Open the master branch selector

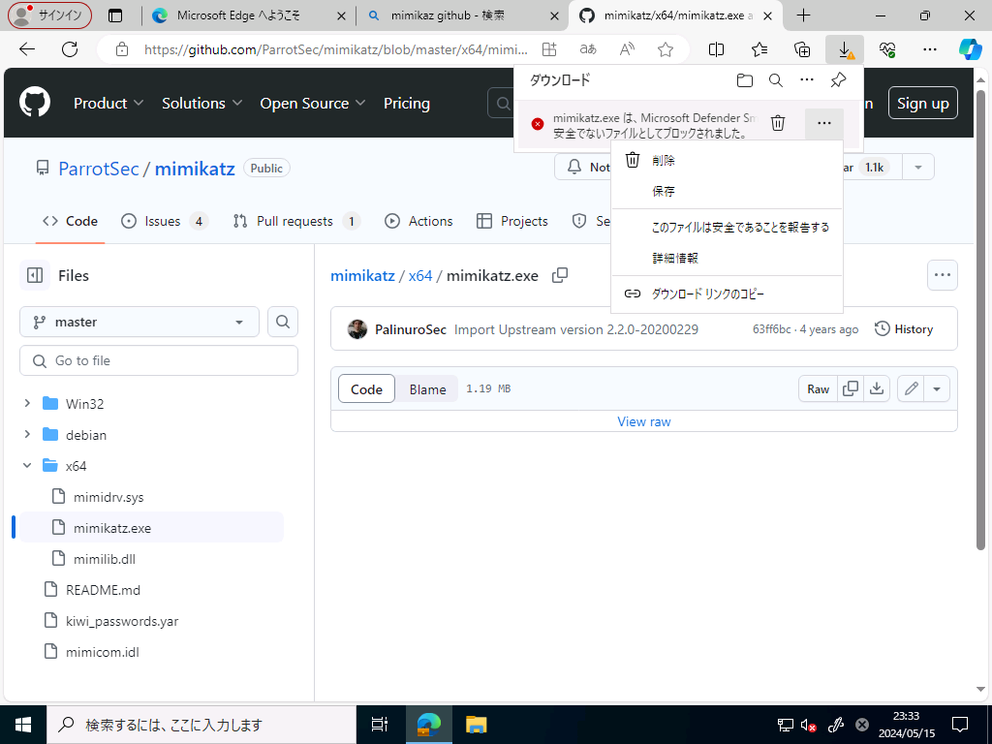click(139, 322)
